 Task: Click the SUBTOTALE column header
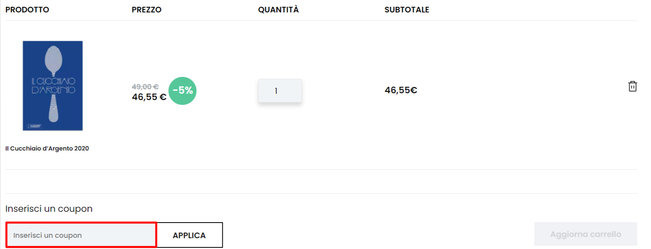tap(407, 10)
